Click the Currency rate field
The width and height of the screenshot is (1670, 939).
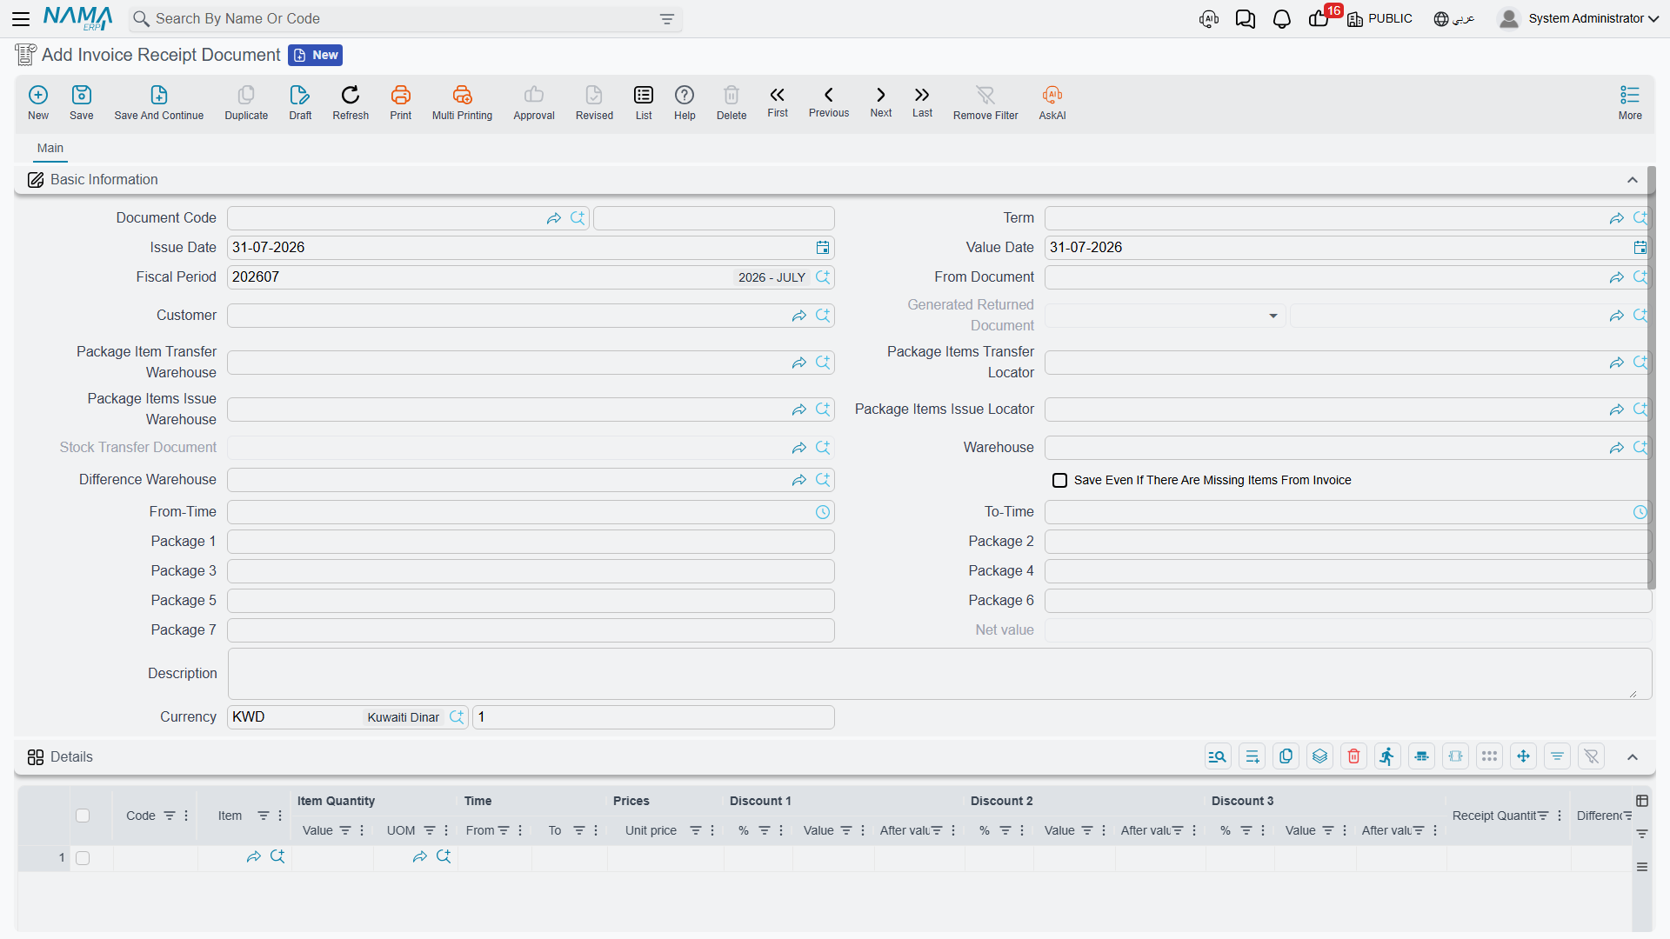pos(653,717)
